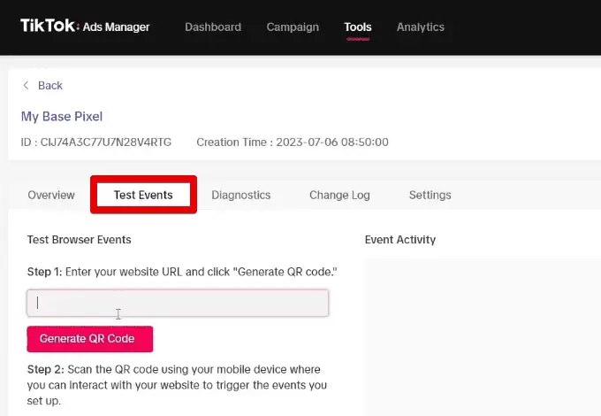Image resolution: width=601 pixels, height=416 pixels.
Task: Select the Test Events tab
Action: coord(143,195)
